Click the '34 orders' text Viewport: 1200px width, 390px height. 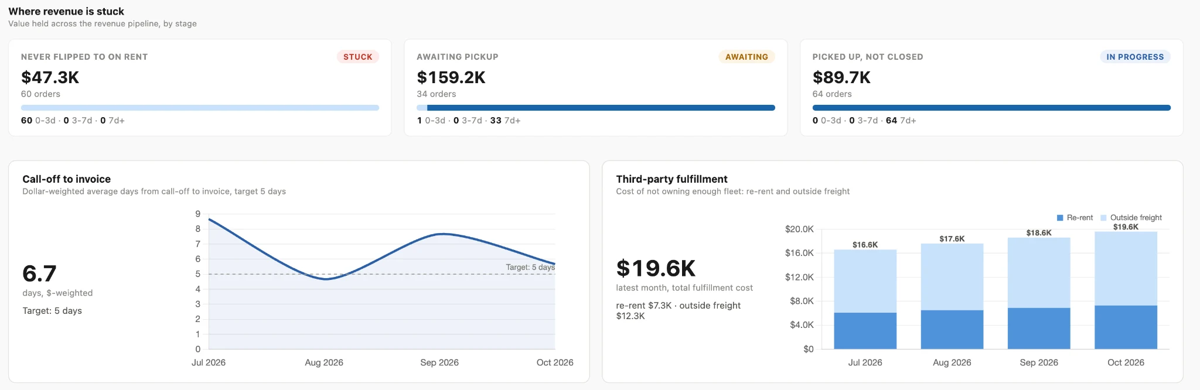point(436,94)
